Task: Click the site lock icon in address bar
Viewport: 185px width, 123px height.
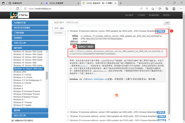Action: 25,9
